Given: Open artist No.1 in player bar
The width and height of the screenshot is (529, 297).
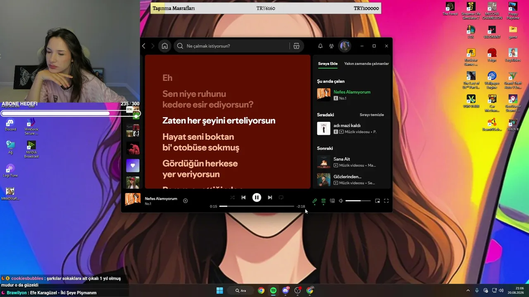Looking at the screenshot, I should 148,204.
